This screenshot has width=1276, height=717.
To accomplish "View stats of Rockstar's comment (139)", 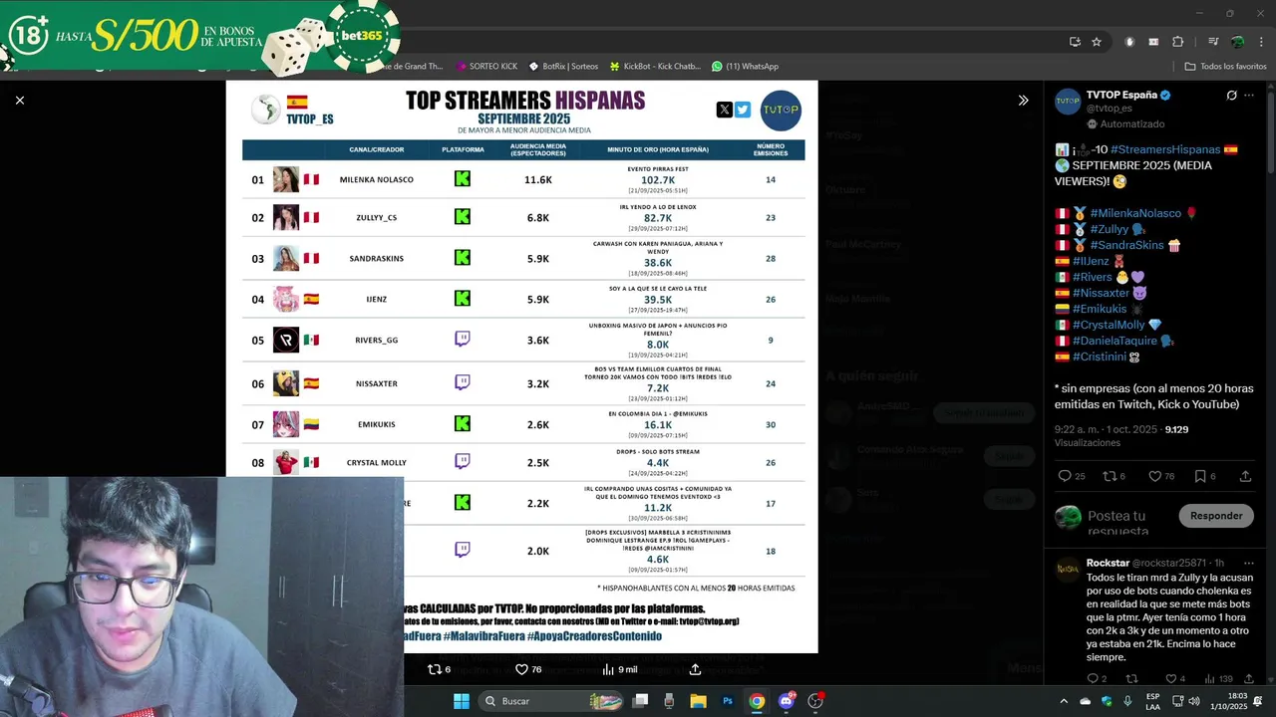I will [x=1217, y=679].
